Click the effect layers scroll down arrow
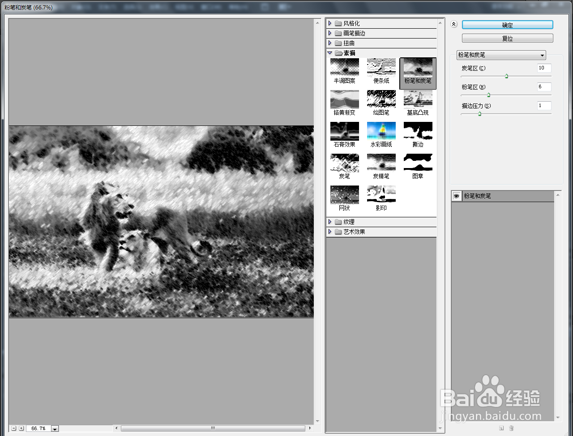 coord(558,418)
